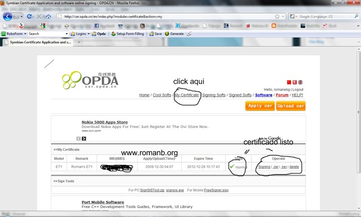This screenshot has width=361, height=217.
Task: Click the ad previous arrow button
Action: click(x=78, y=139)
